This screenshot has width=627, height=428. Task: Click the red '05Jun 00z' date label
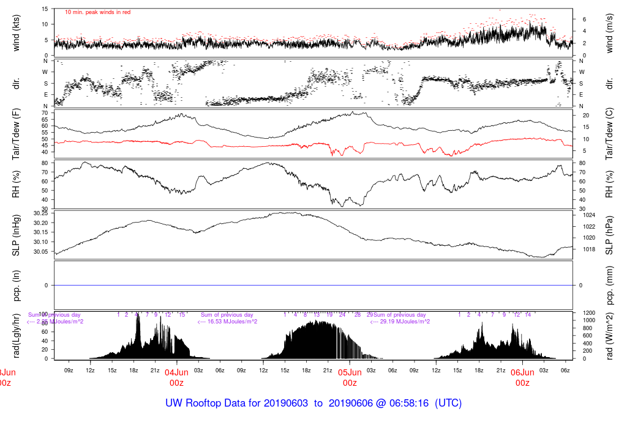click(350, 377)
